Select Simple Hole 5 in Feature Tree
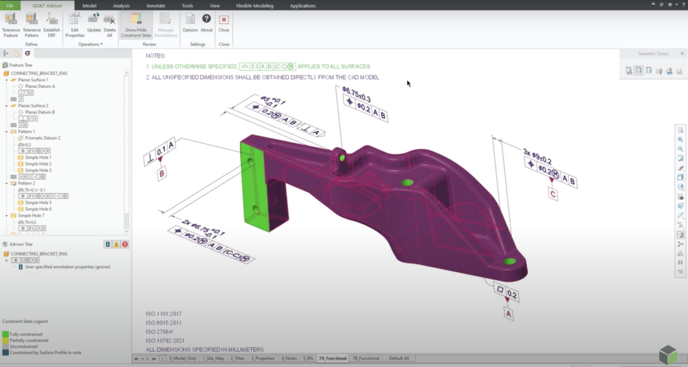 coord(38,202)
